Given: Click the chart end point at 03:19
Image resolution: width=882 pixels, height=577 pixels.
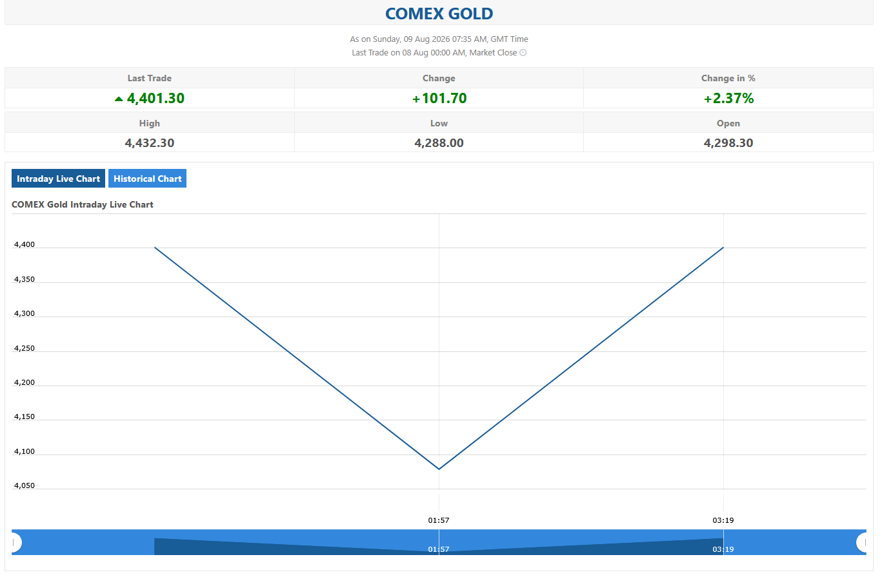Looking at the screenshot, I should point(723,248).
